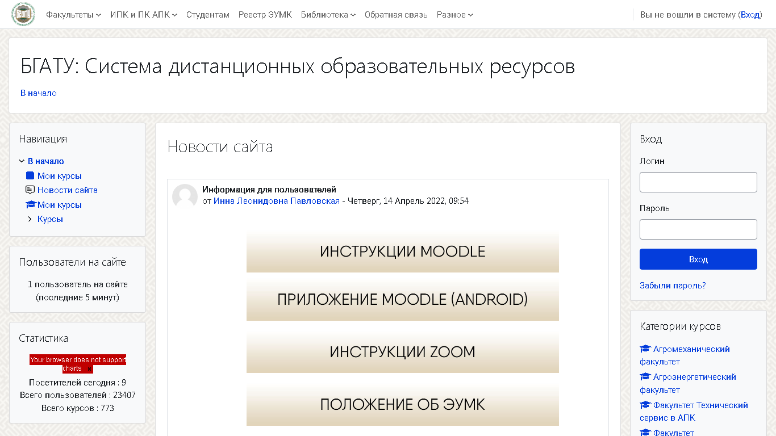The width and height of the screenshot is (776, 436).
Task: Open the Курсы link in the navigation
Action: pos(50,219)
